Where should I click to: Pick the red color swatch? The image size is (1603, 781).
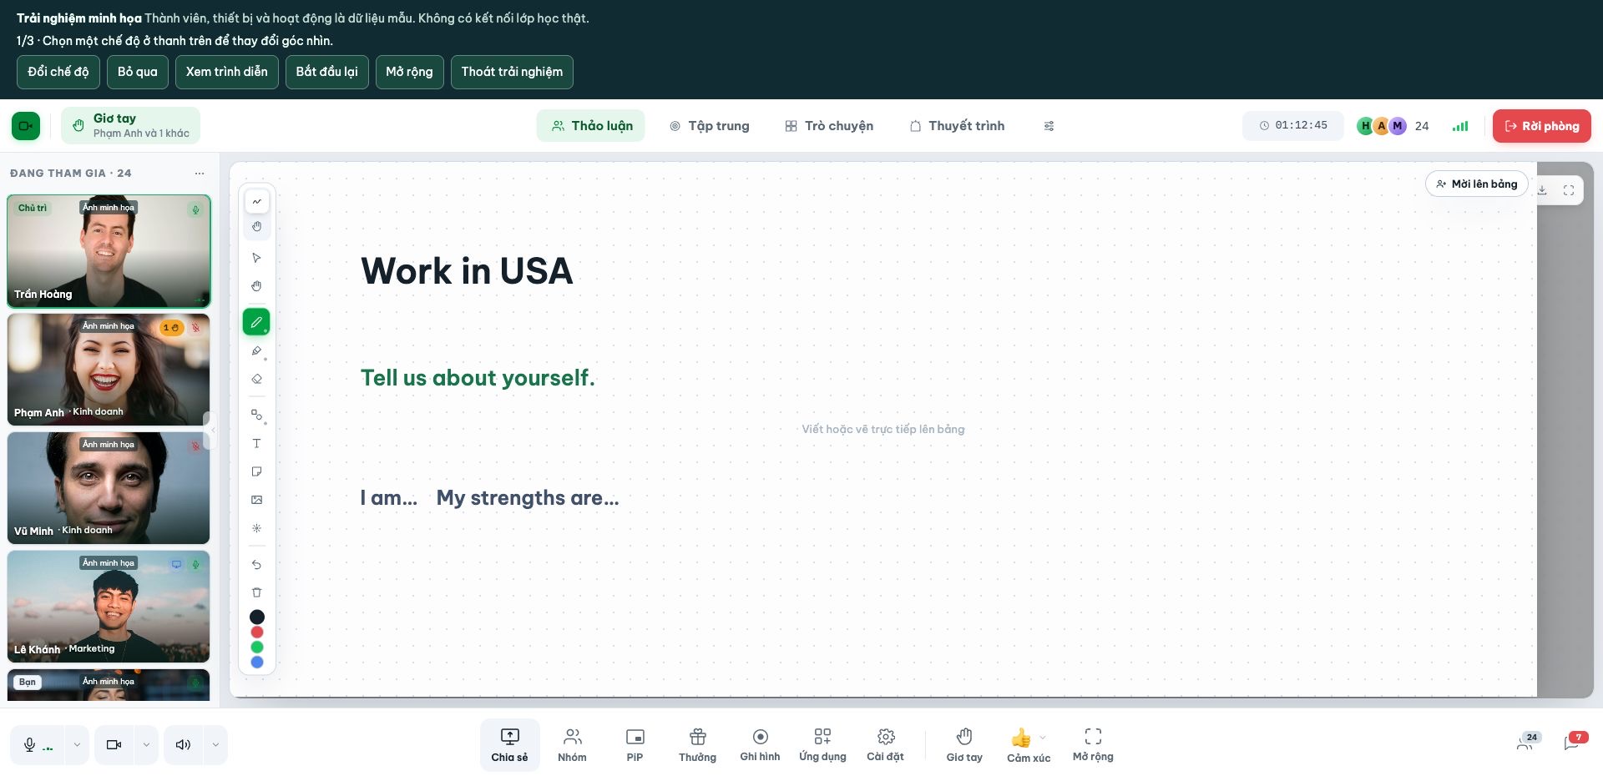click(256, 632)
